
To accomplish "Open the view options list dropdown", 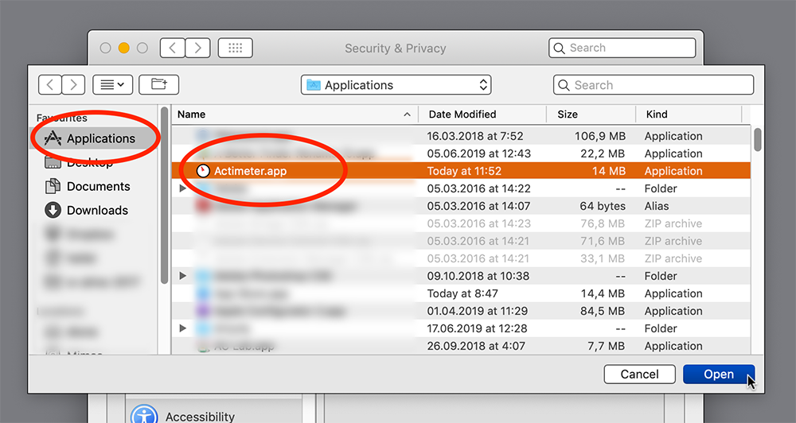I will [x=112, y=85].
